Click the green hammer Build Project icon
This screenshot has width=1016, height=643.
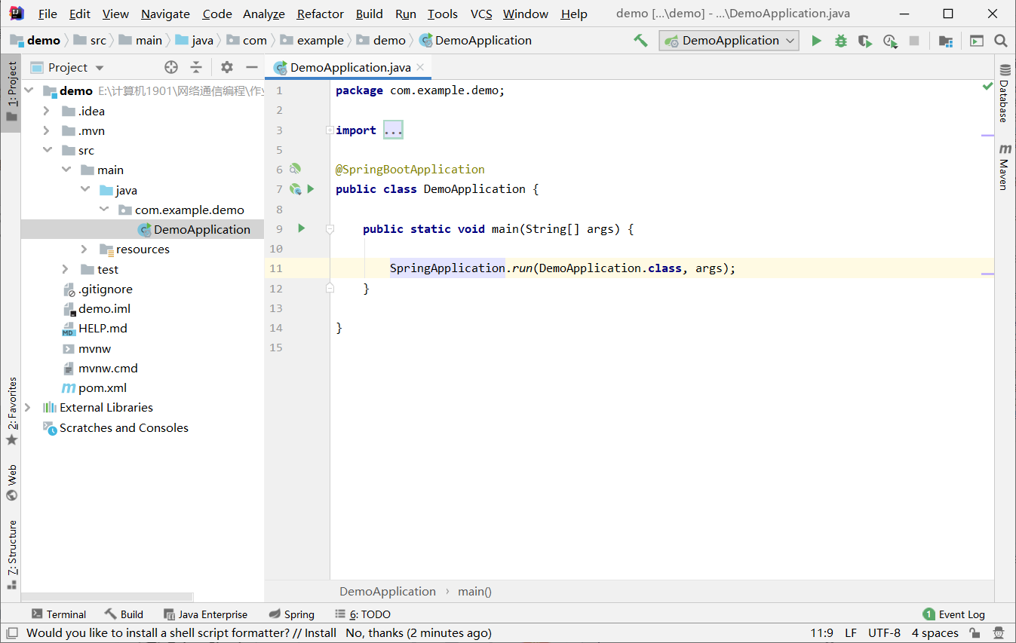coord(640,41)
